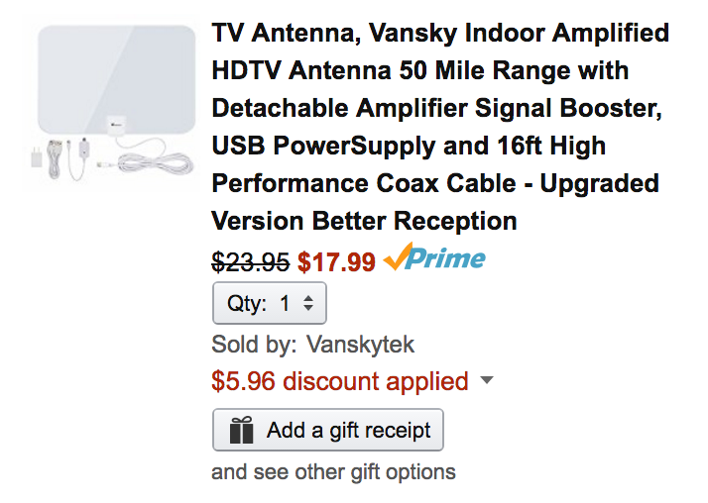Click the blue Prime logo text
The image size is (708, 503).
447,259
